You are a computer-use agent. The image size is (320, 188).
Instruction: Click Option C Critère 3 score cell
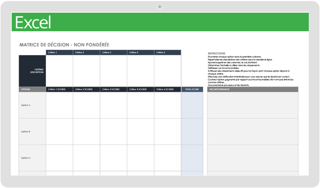pos(114,158)
